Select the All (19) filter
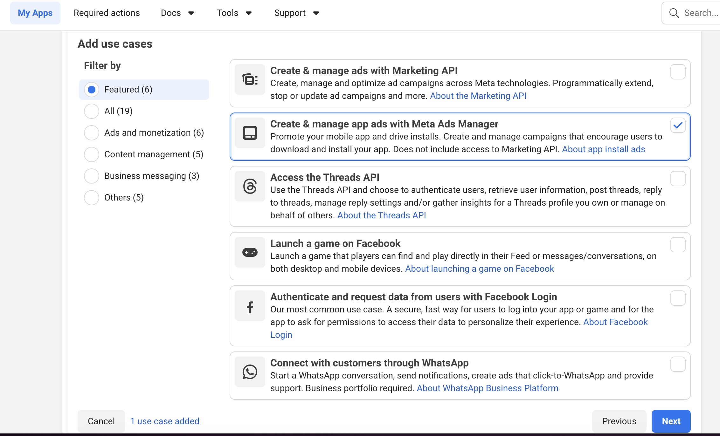 point(92,111)
